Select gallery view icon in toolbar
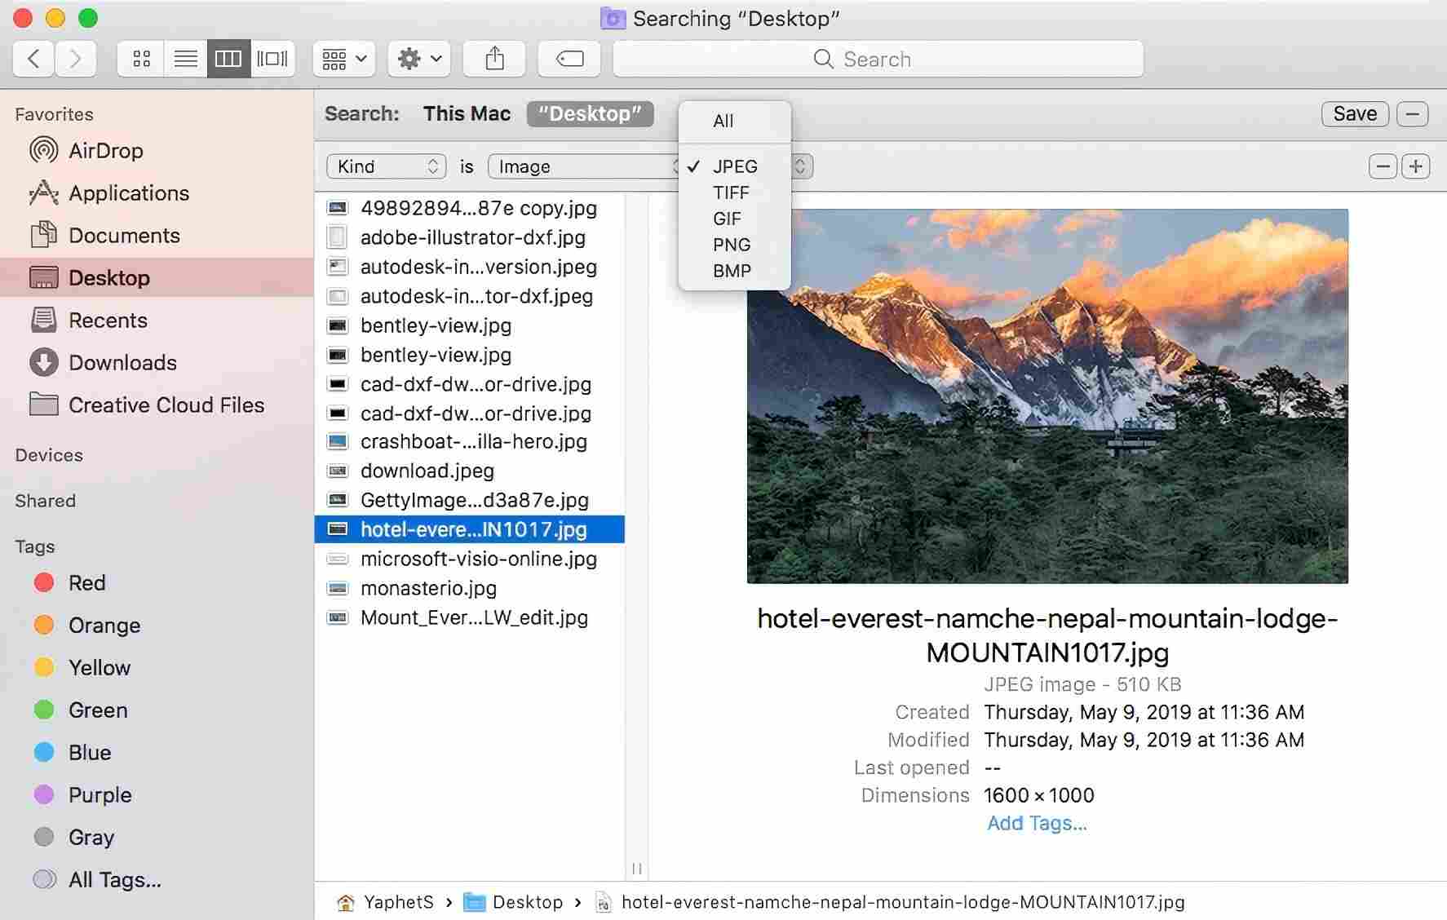The height and width of the screenshot is (920, 1447). click(272, 59)
